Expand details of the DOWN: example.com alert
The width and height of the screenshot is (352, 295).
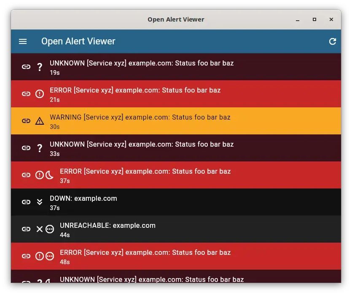point(169,202)
